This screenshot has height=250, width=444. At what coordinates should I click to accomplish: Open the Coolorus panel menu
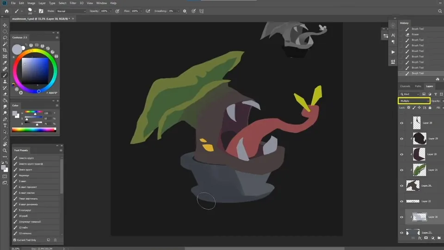point(57,37)
